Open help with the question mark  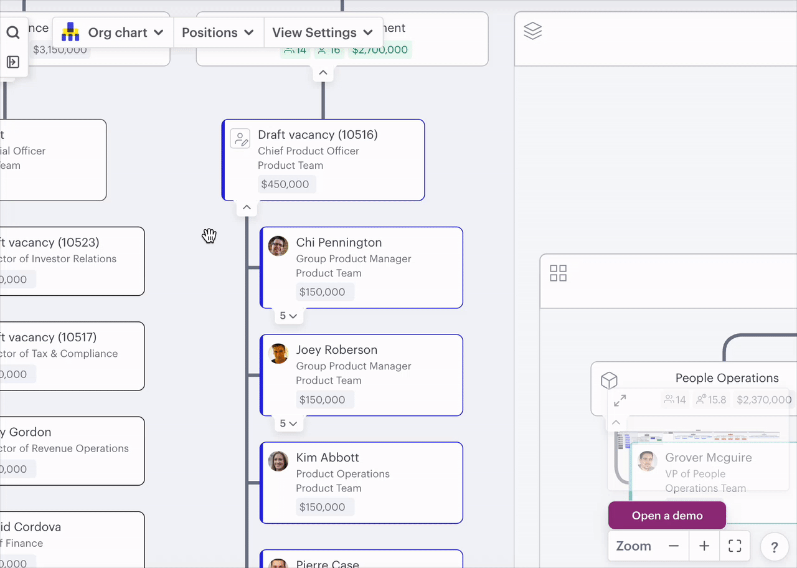click(775, 547)
